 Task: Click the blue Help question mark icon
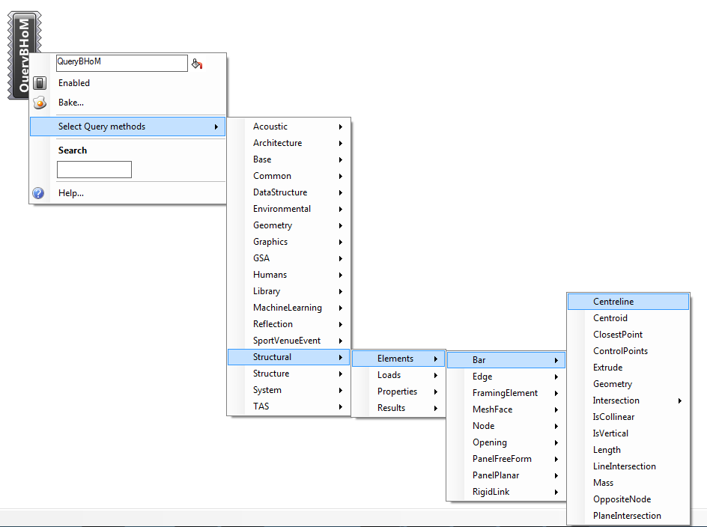(x=39, y=193)
